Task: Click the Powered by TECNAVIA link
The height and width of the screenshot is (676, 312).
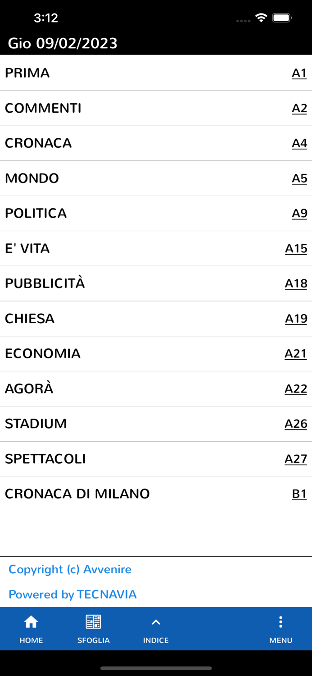Action: coord(72,594)
